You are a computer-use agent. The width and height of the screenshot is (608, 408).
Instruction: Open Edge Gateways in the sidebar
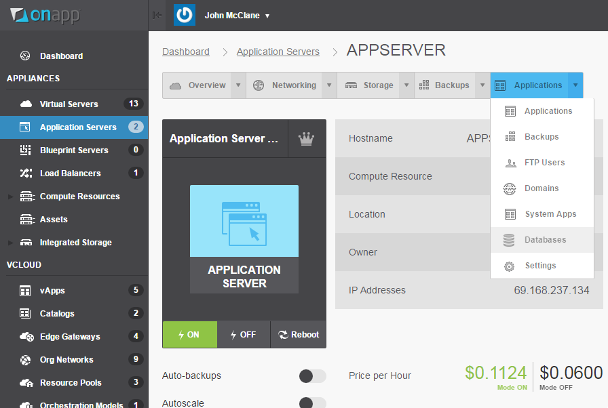(61, 336)
